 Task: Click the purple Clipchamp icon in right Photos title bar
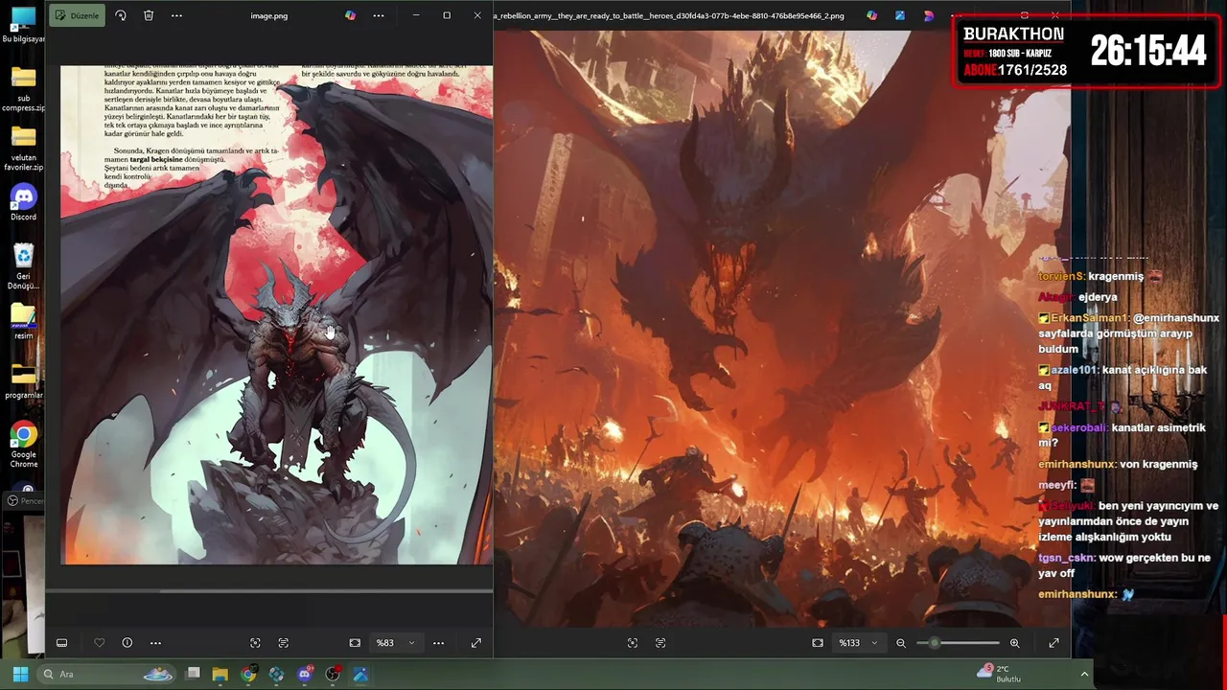[x=928, y=15]
